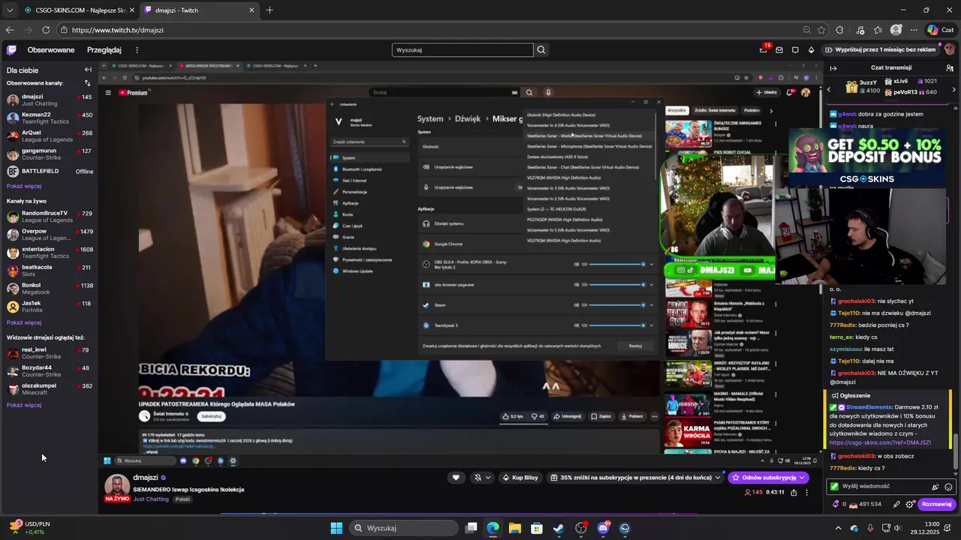This screenshot has width=961, height=540.
Task: Click Wypróbuj przez 1 miesiąc bez reklam
Action: coord(880,49)
